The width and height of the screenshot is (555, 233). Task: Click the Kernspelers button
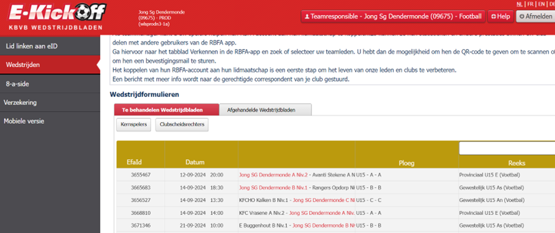tap(134, 124)
